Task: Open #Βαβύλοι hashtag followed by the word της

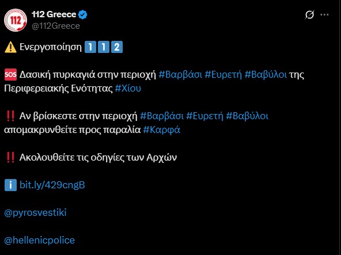Action: pos(266,75)
